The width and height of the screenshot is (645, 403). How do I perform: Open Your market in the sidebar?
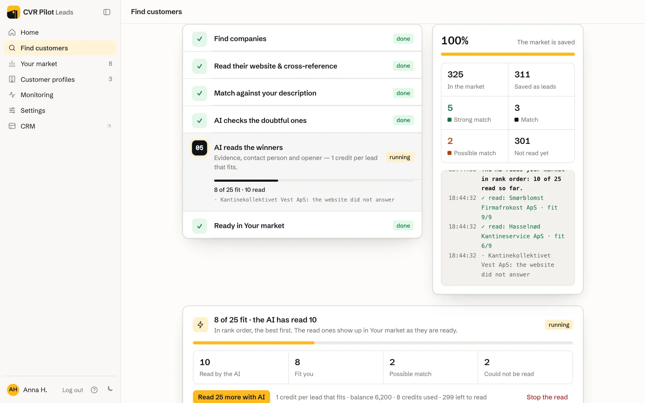pyautogui.click(x=60, y=64)
